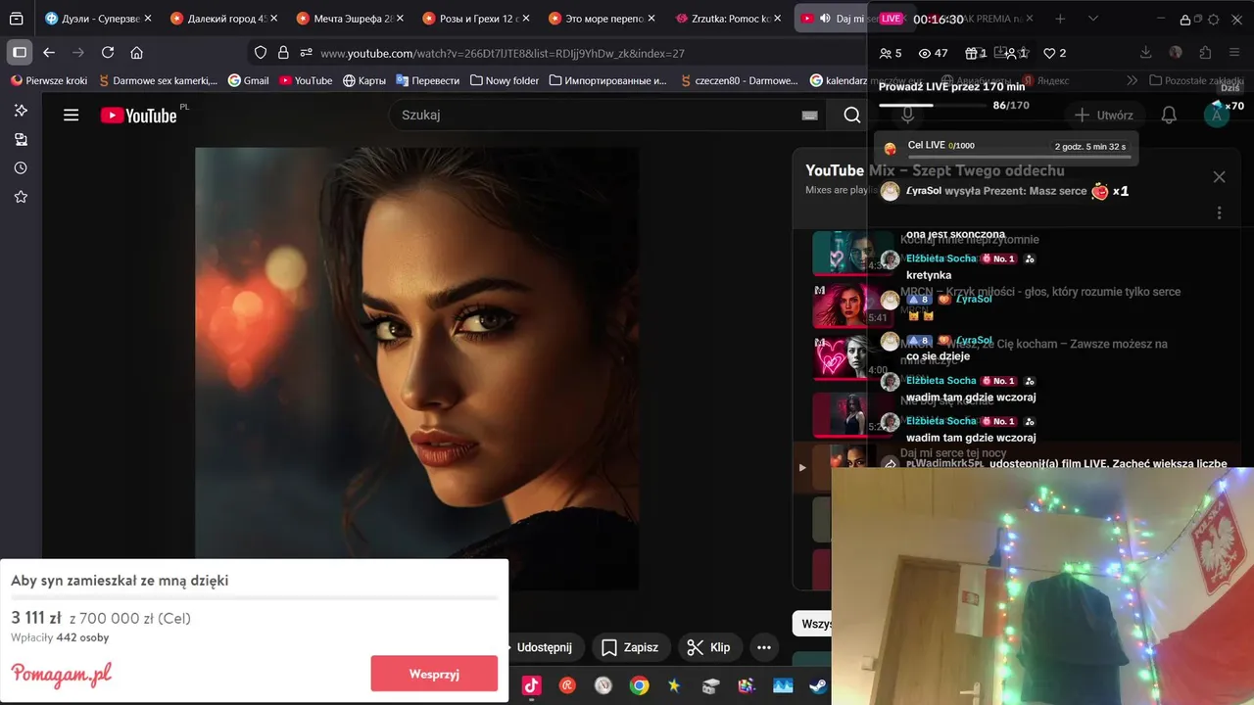This screenshot has height=705, width=1254.
Task: Open the on-screen keyboard in search box
Action: click(x=809, y=116)
